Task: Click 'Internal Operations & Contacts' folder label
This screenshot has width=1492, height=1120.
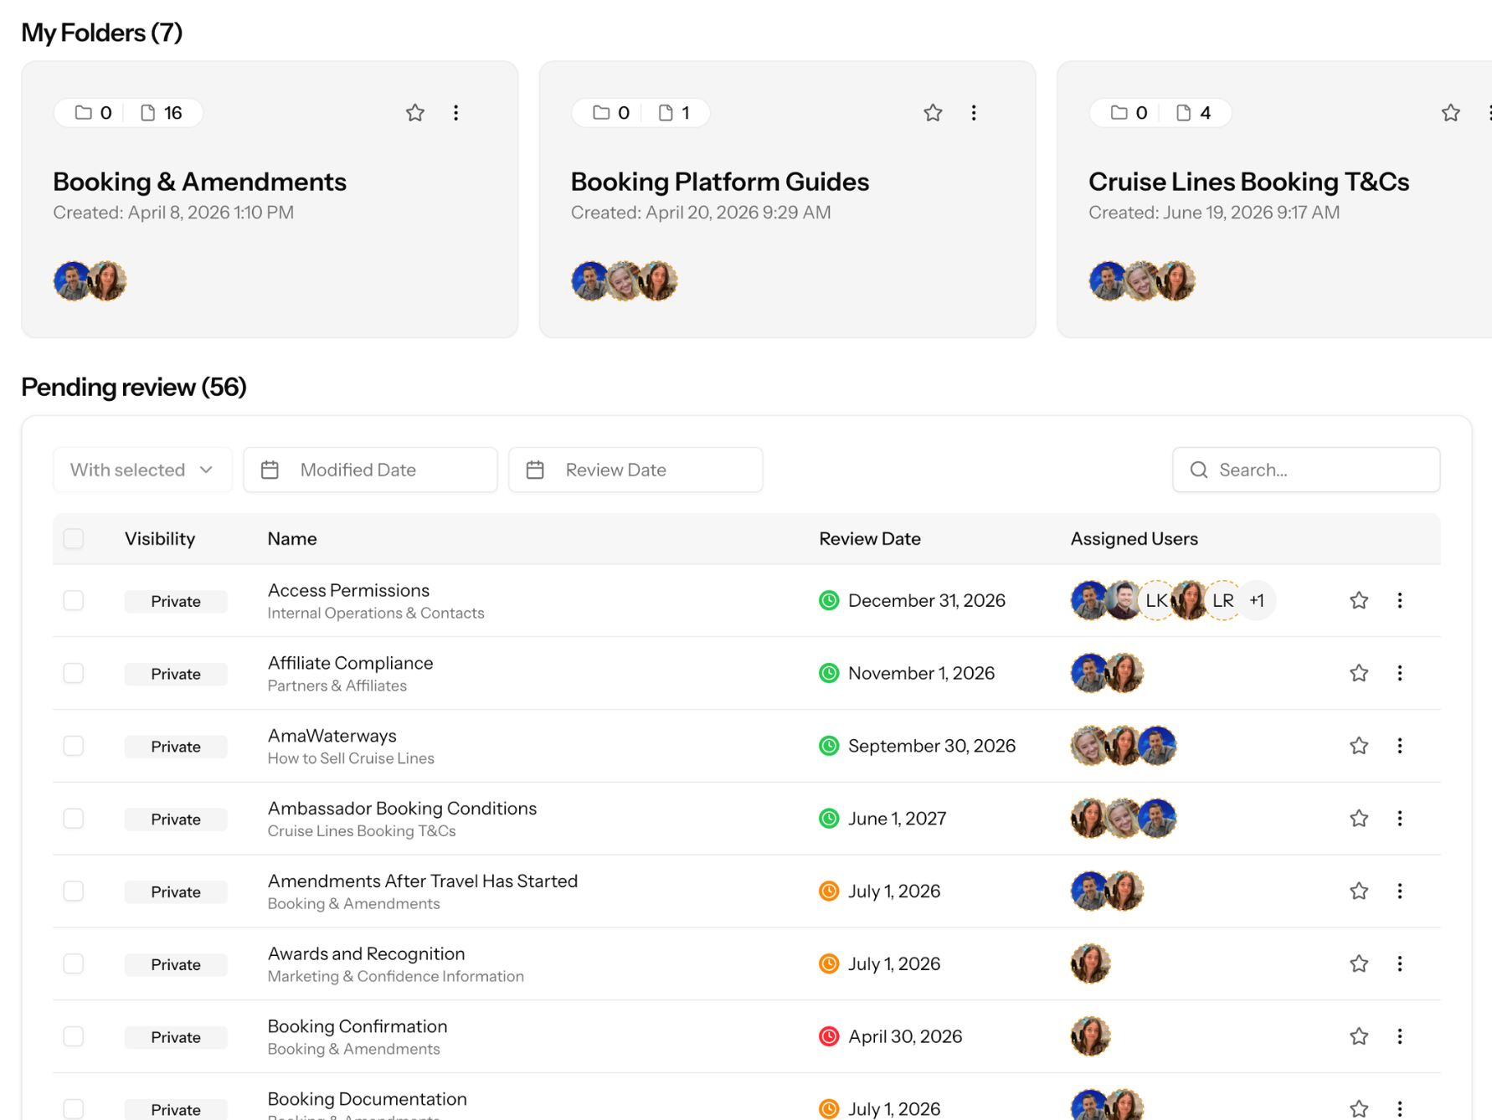Action: [x=376, y=613]
